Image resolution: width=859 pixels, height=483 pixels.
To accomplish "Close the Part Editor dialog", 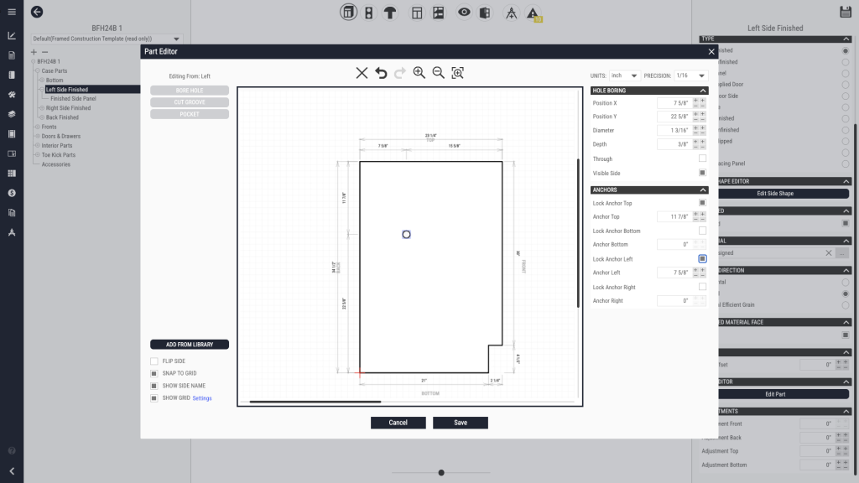I will point(711,52).
